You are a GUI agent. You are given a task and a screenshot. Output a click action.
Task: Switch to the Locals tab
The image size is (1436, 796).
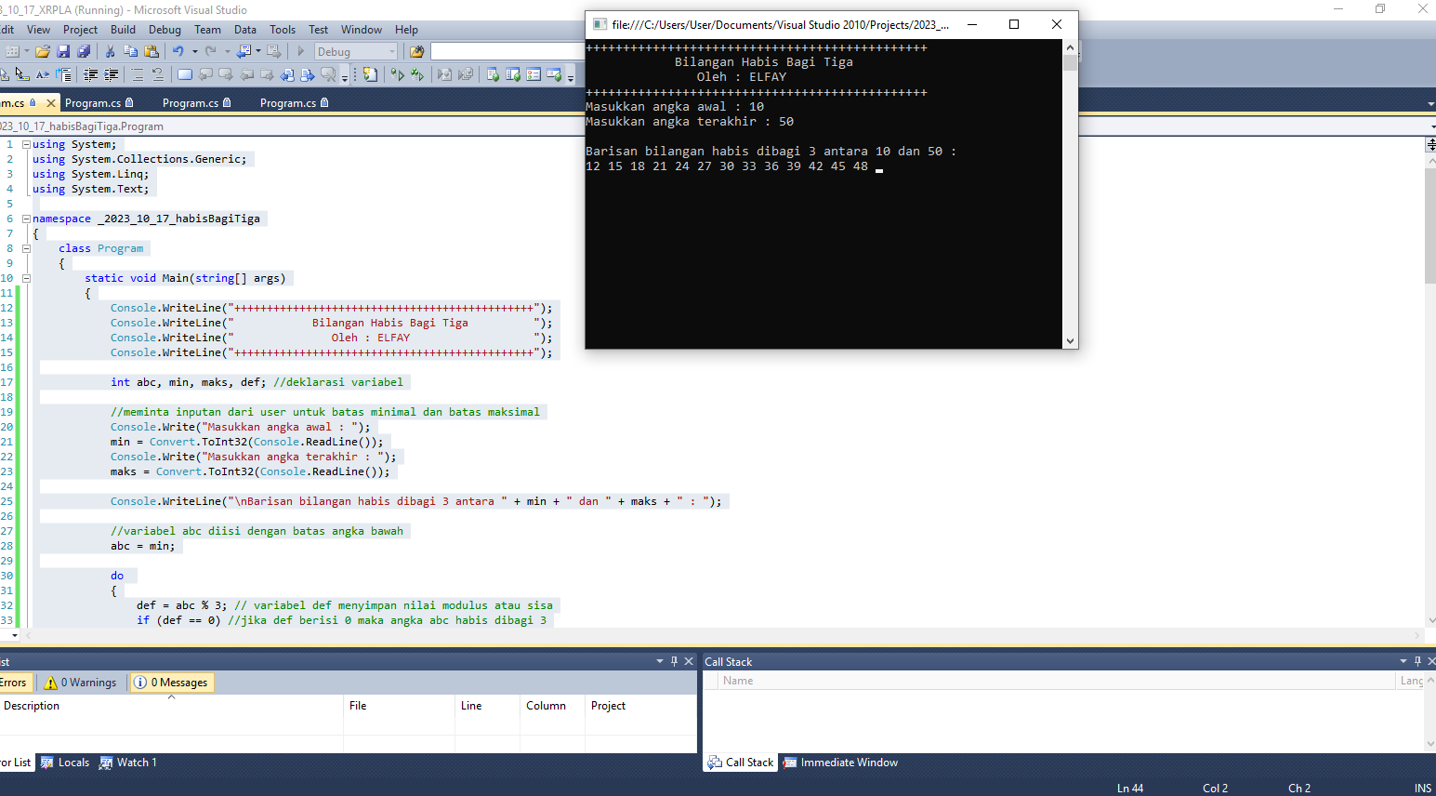tap(65, 763)
